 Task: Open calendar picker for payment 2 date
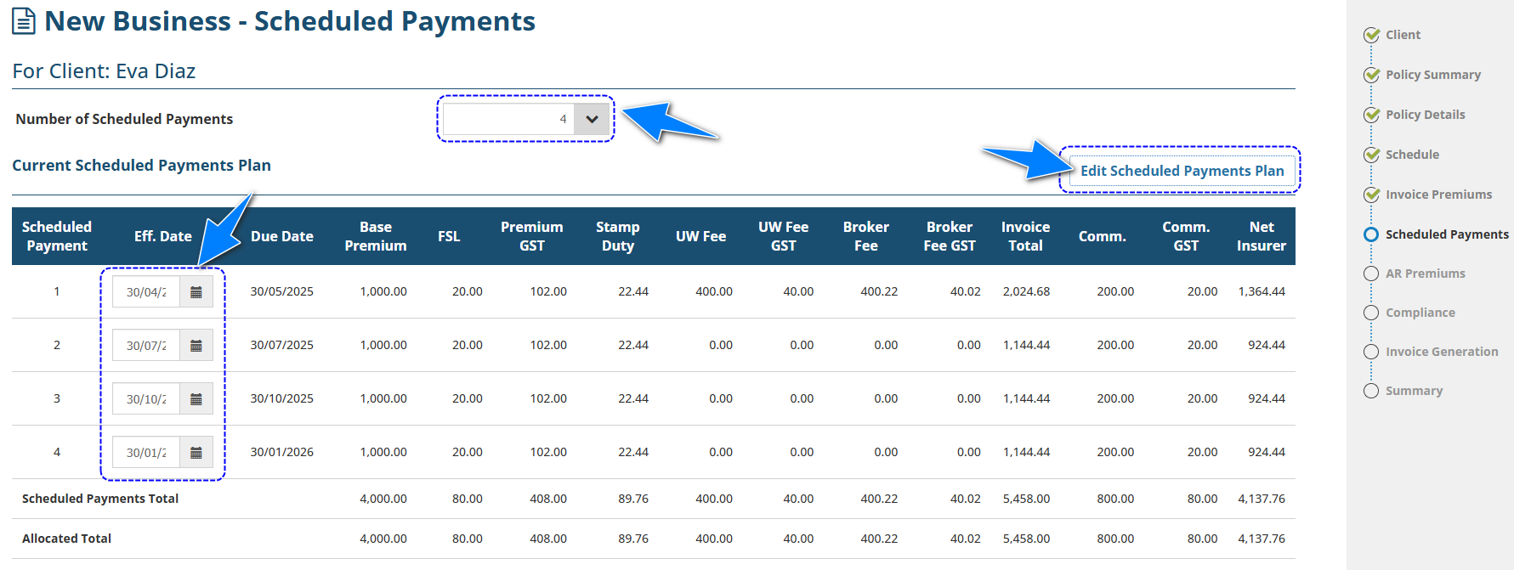[x=196, y=346]
